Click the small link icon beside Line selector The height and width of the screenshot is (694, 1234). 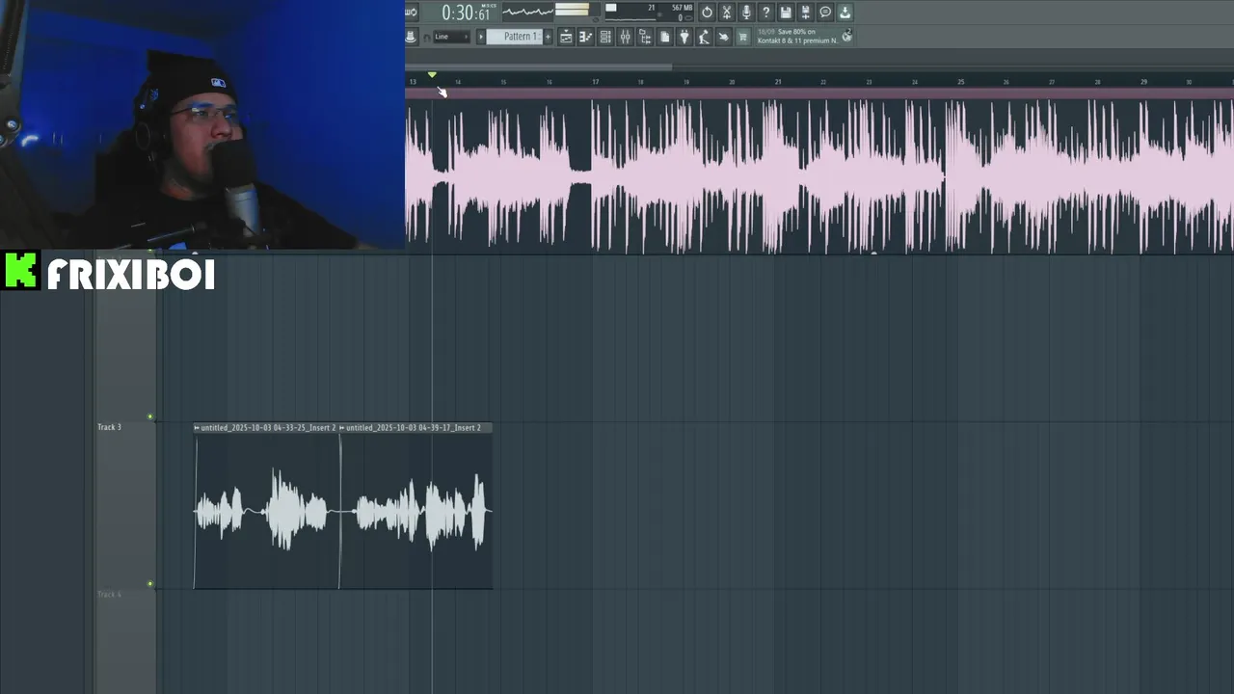(427, 37)
